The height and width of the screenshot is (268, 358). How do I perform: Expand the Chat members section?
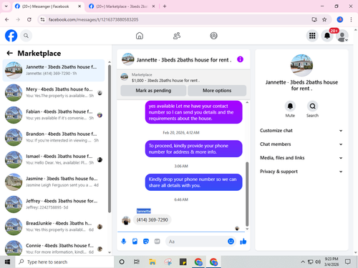pyautogui.click(x=301, y=144)
